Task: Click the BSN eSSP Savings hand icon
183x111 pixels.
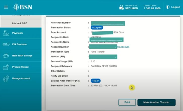Action: pos(6,56)
